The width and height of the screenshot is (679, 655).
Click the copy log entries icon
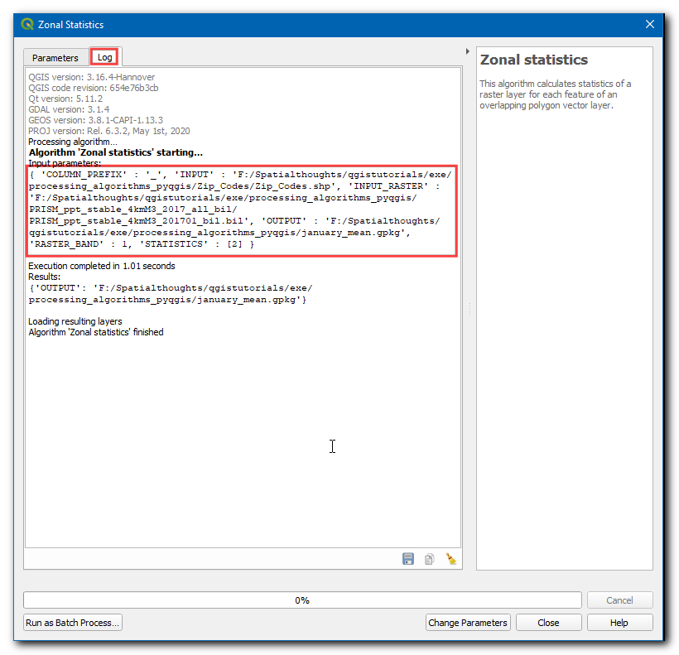[429, 559]
